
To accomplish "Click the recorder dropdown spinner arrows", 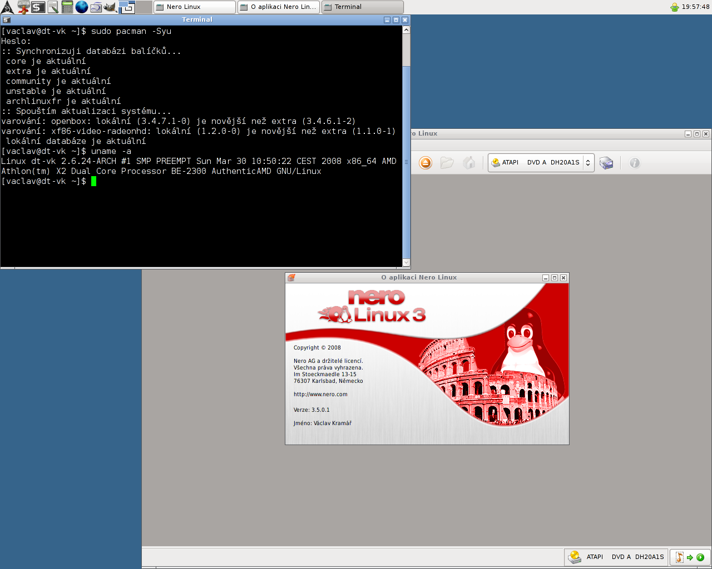I will [588, 163].
